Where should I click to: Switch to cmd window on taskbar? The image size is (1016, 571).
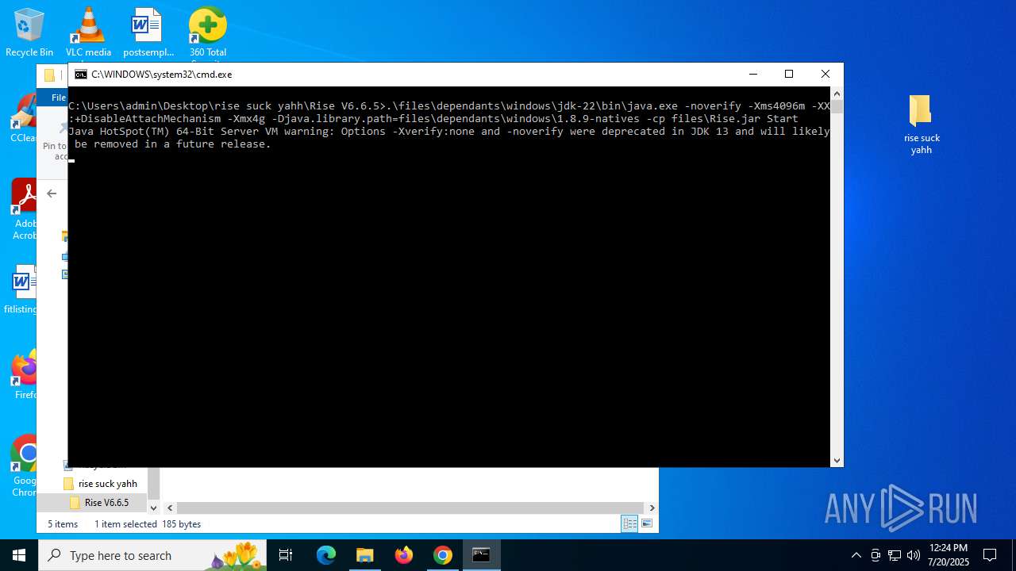tap(481, 555)
